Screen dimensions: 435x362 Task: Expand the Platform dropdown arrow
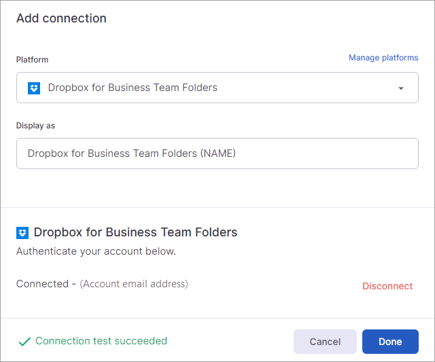coord(400,88)
